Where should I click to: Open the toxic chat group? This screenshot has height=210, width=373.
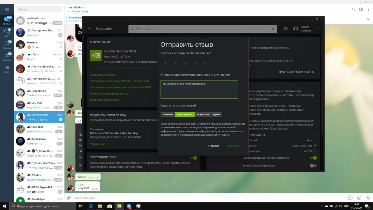pyautogui.click(x=39, y=129)
